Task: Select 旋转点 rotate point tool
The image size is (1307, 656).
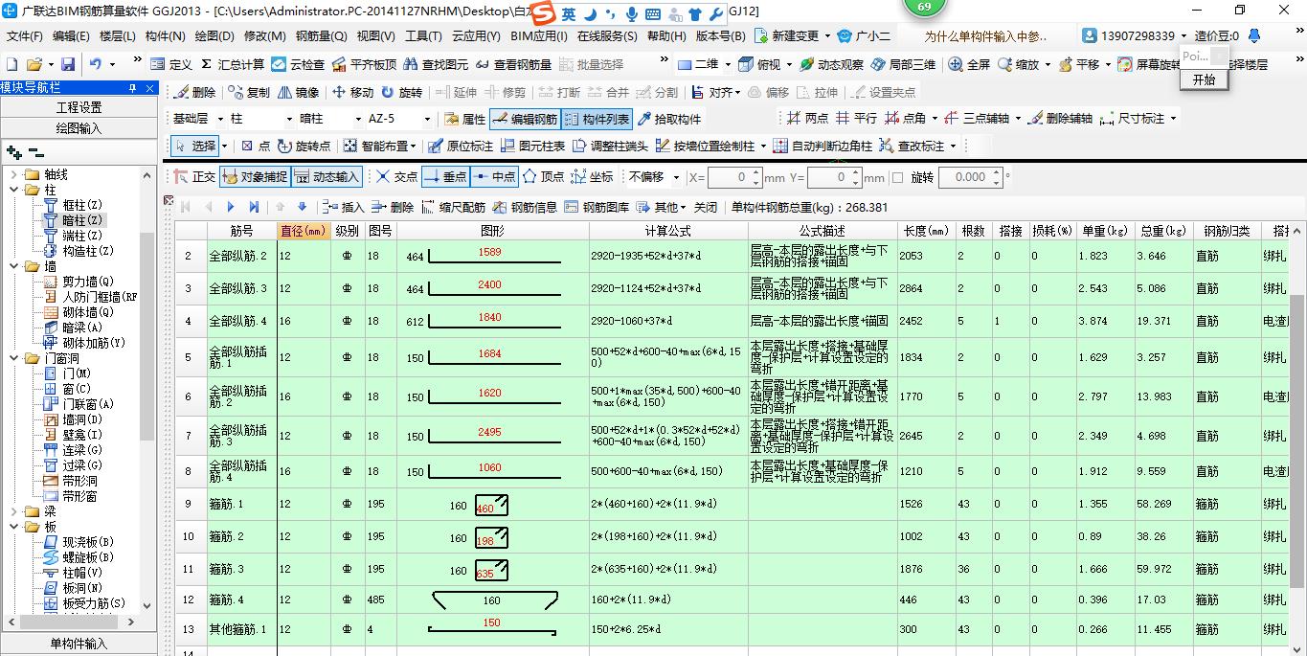Action: point(304,146)
